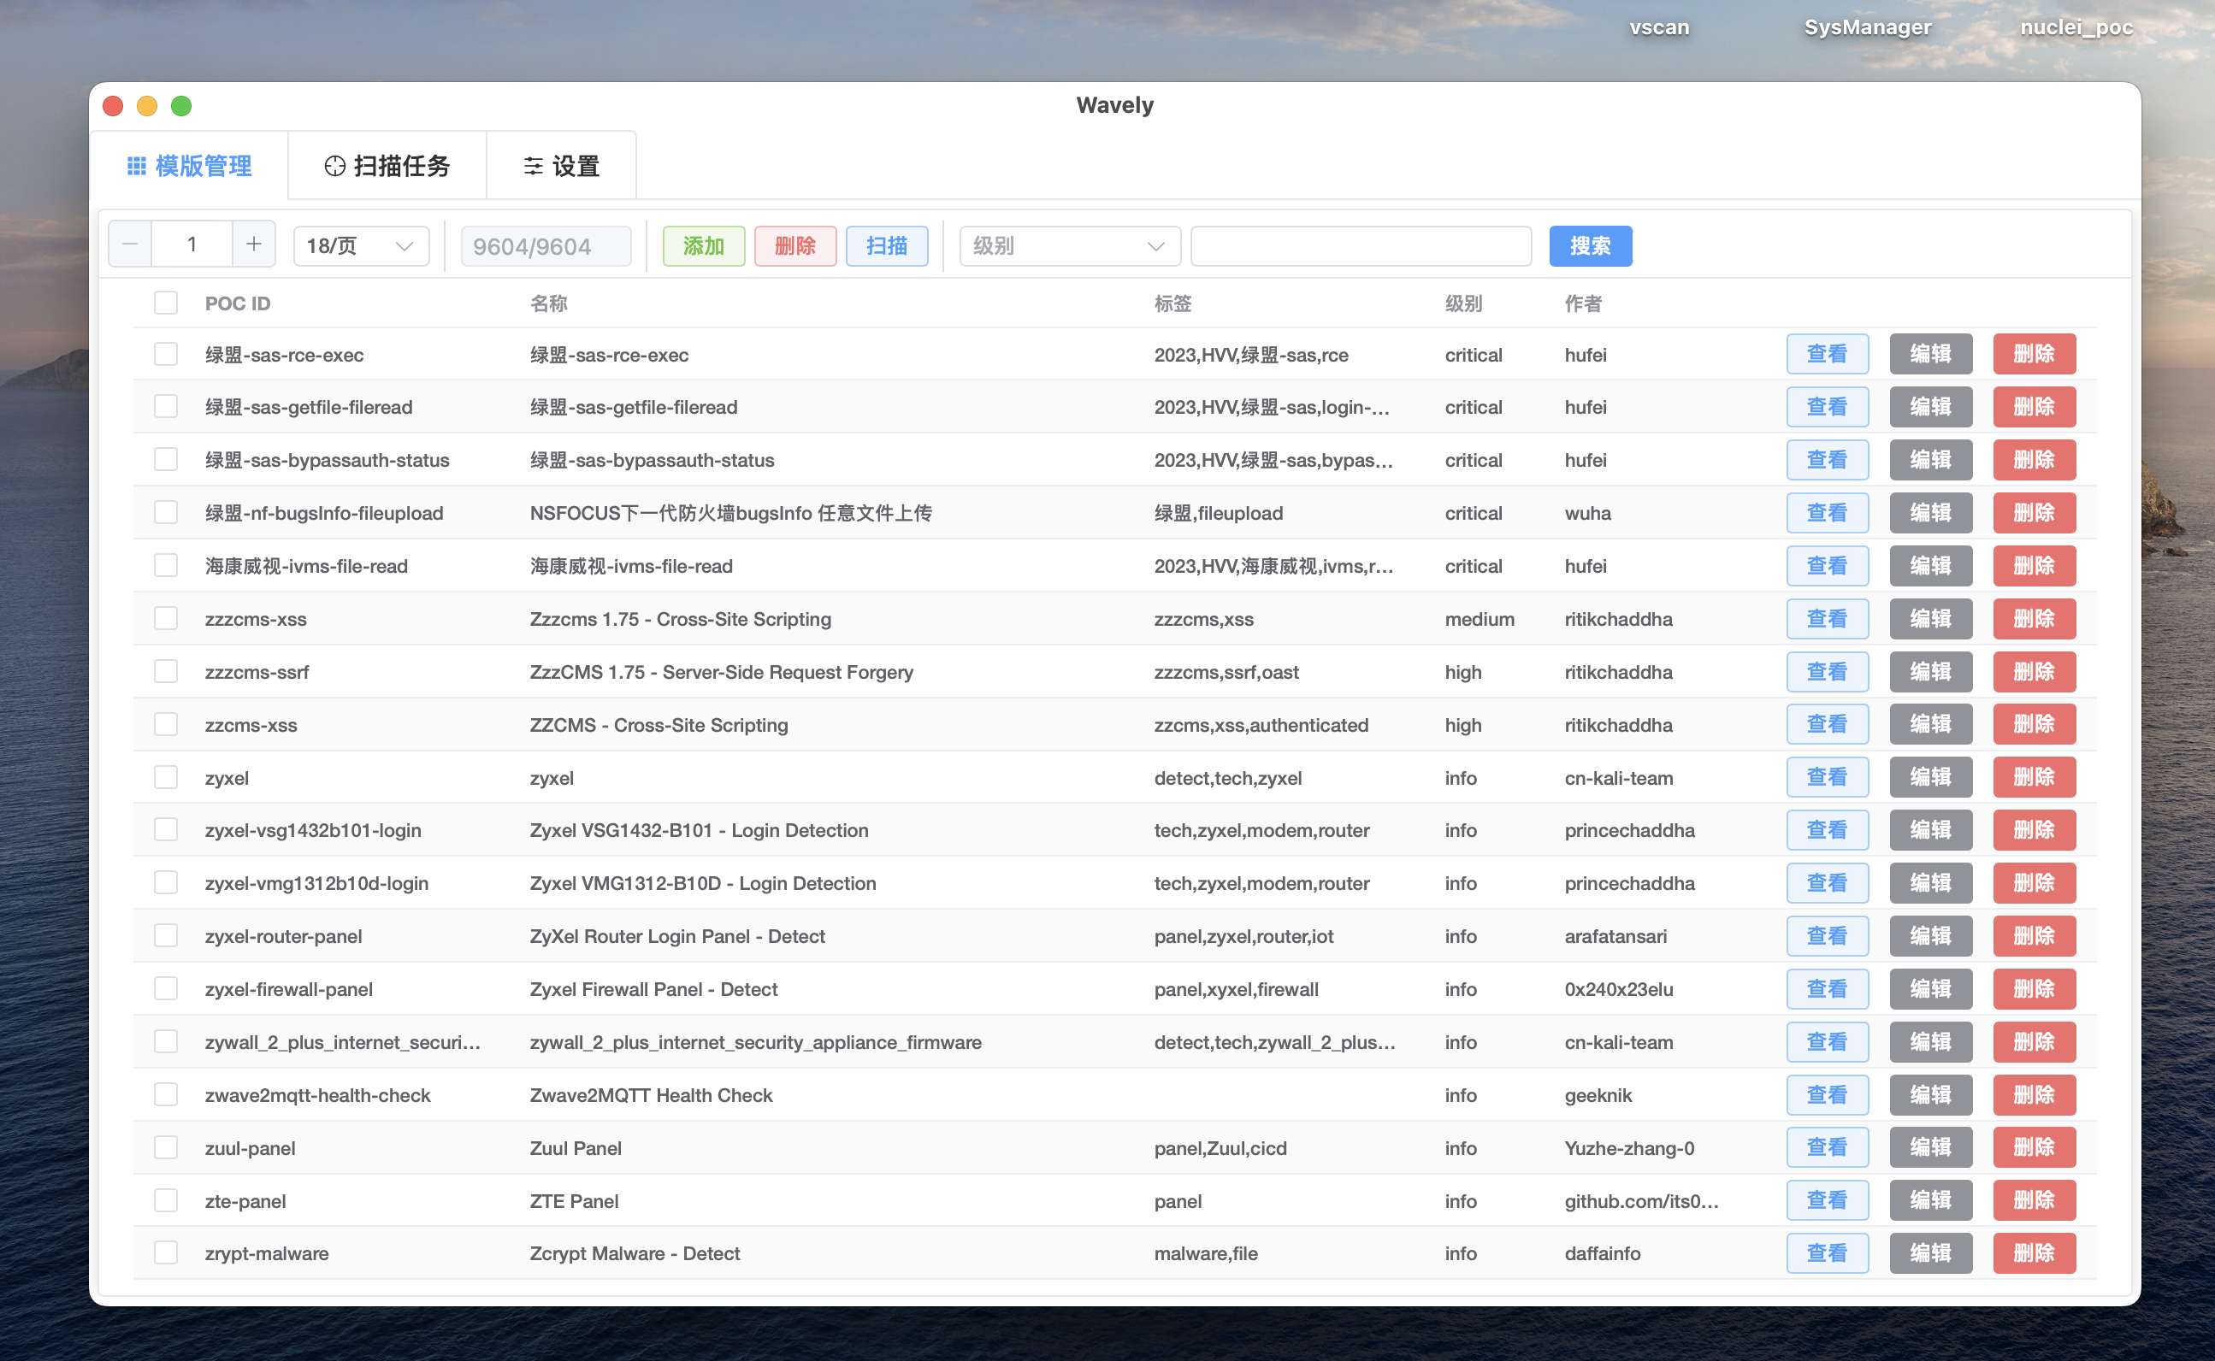Expand the 级别 severity filter dropdown

coord(1068,245)
